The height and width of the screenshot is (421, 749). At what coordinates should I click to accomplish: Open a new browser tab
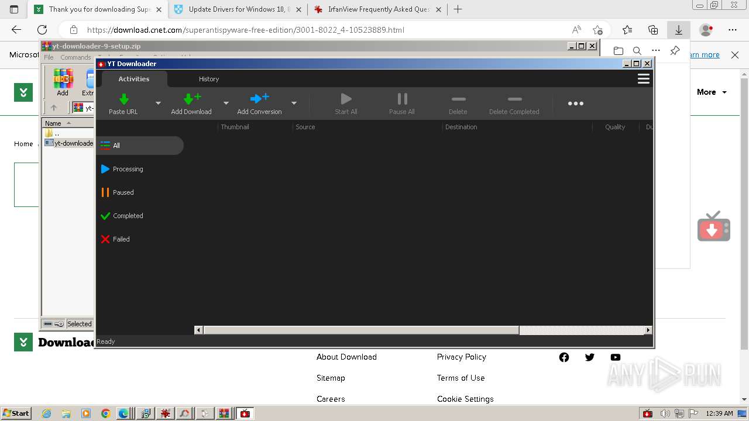(458, 9)
